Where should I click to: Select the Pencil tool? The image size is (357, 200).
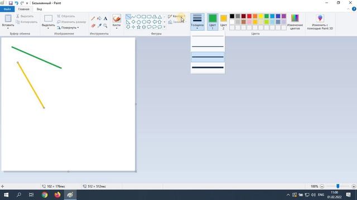coord(93,18)
